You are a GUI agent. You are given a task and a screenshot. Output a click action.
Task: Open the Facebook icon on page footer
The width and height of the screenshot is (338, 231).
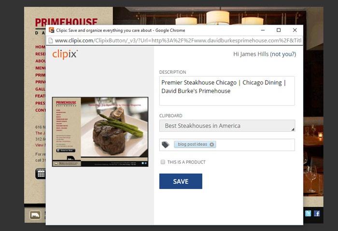(317, 213)
